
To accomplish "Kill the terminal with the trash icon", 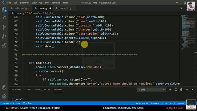I will pyautogui.click(x=181, y=89).
